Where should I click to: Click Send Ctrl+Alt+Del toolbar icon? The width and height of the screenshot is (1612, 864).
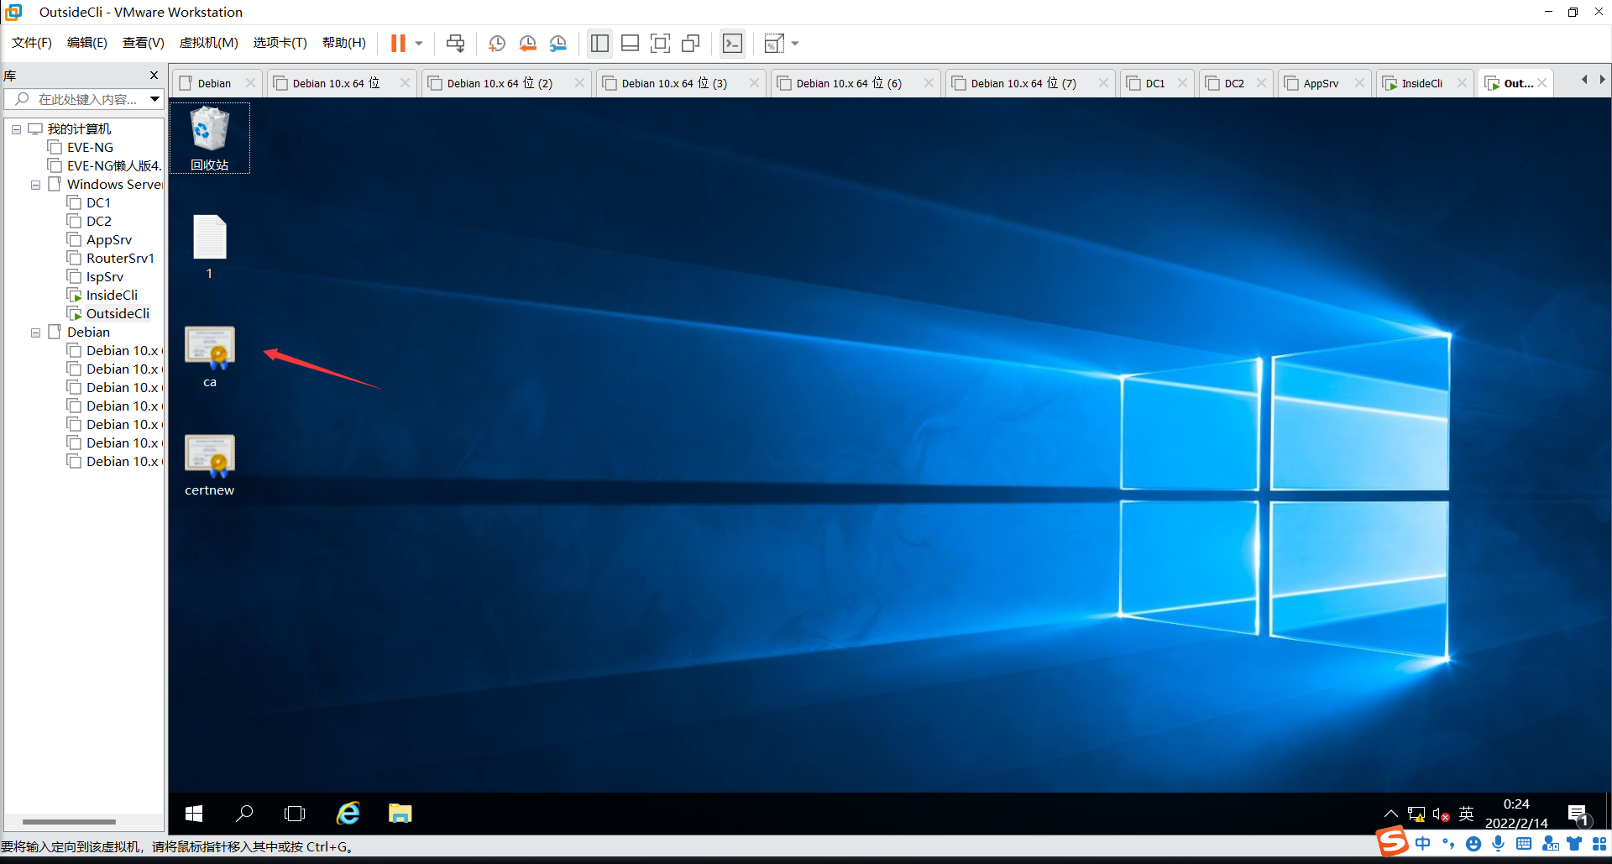pos(455,44)
